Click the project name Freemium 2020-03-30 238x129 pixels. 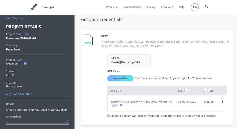[x=21, y=38]
